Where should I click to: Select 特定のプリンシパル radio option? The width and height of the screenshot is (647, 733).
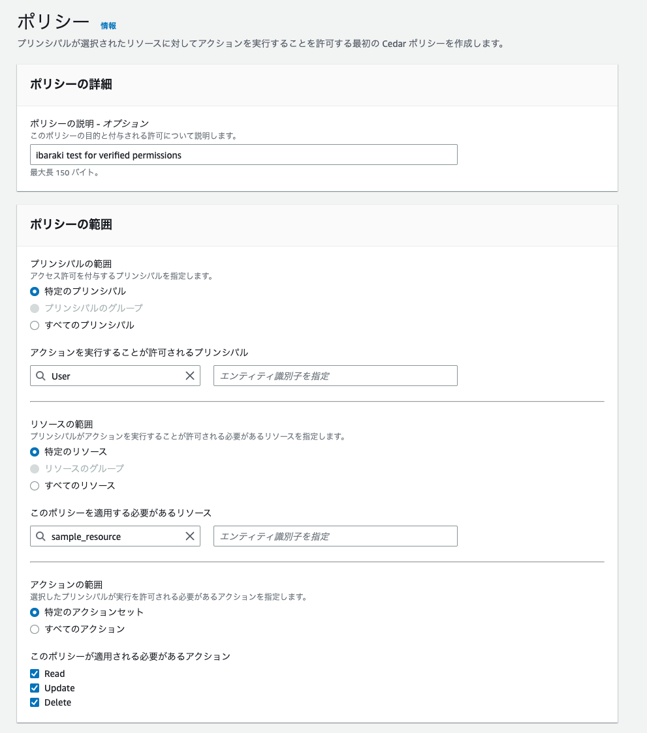pyautogui.click(x=35, y=292)
